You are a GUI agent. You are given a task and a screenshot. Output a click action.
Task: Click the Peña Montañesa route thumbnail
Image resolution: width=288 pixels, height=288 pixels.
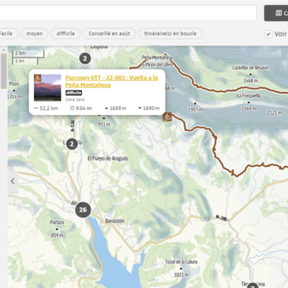pos(47,87)
